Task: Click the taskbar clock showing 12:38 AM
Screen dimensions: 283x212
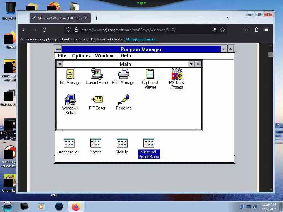Action: coord(269,206)
